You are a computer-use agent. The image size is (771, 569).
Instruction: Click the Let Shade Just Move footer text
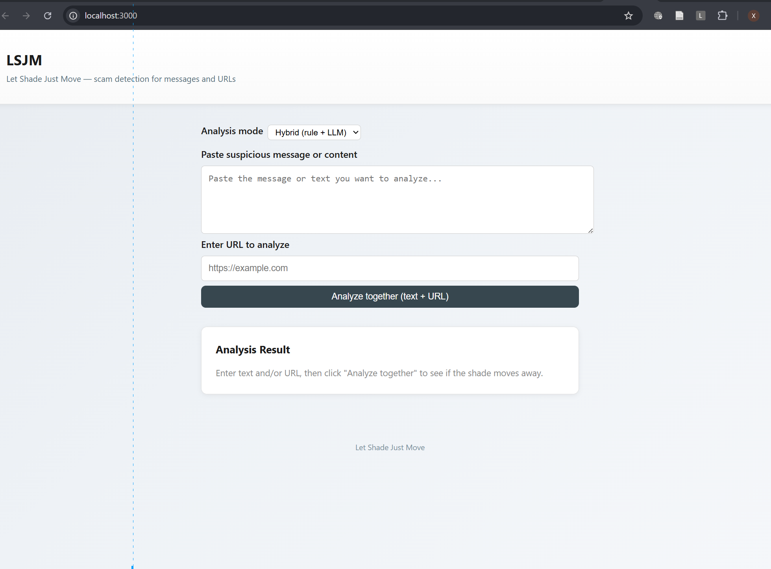[x=390, y=447]
